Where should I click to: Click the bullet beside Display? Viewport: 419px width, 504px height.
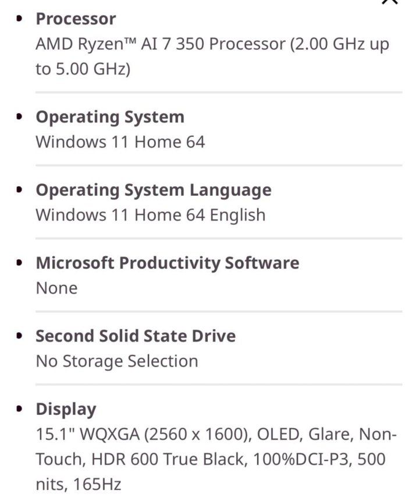click(x=20, y=409)
